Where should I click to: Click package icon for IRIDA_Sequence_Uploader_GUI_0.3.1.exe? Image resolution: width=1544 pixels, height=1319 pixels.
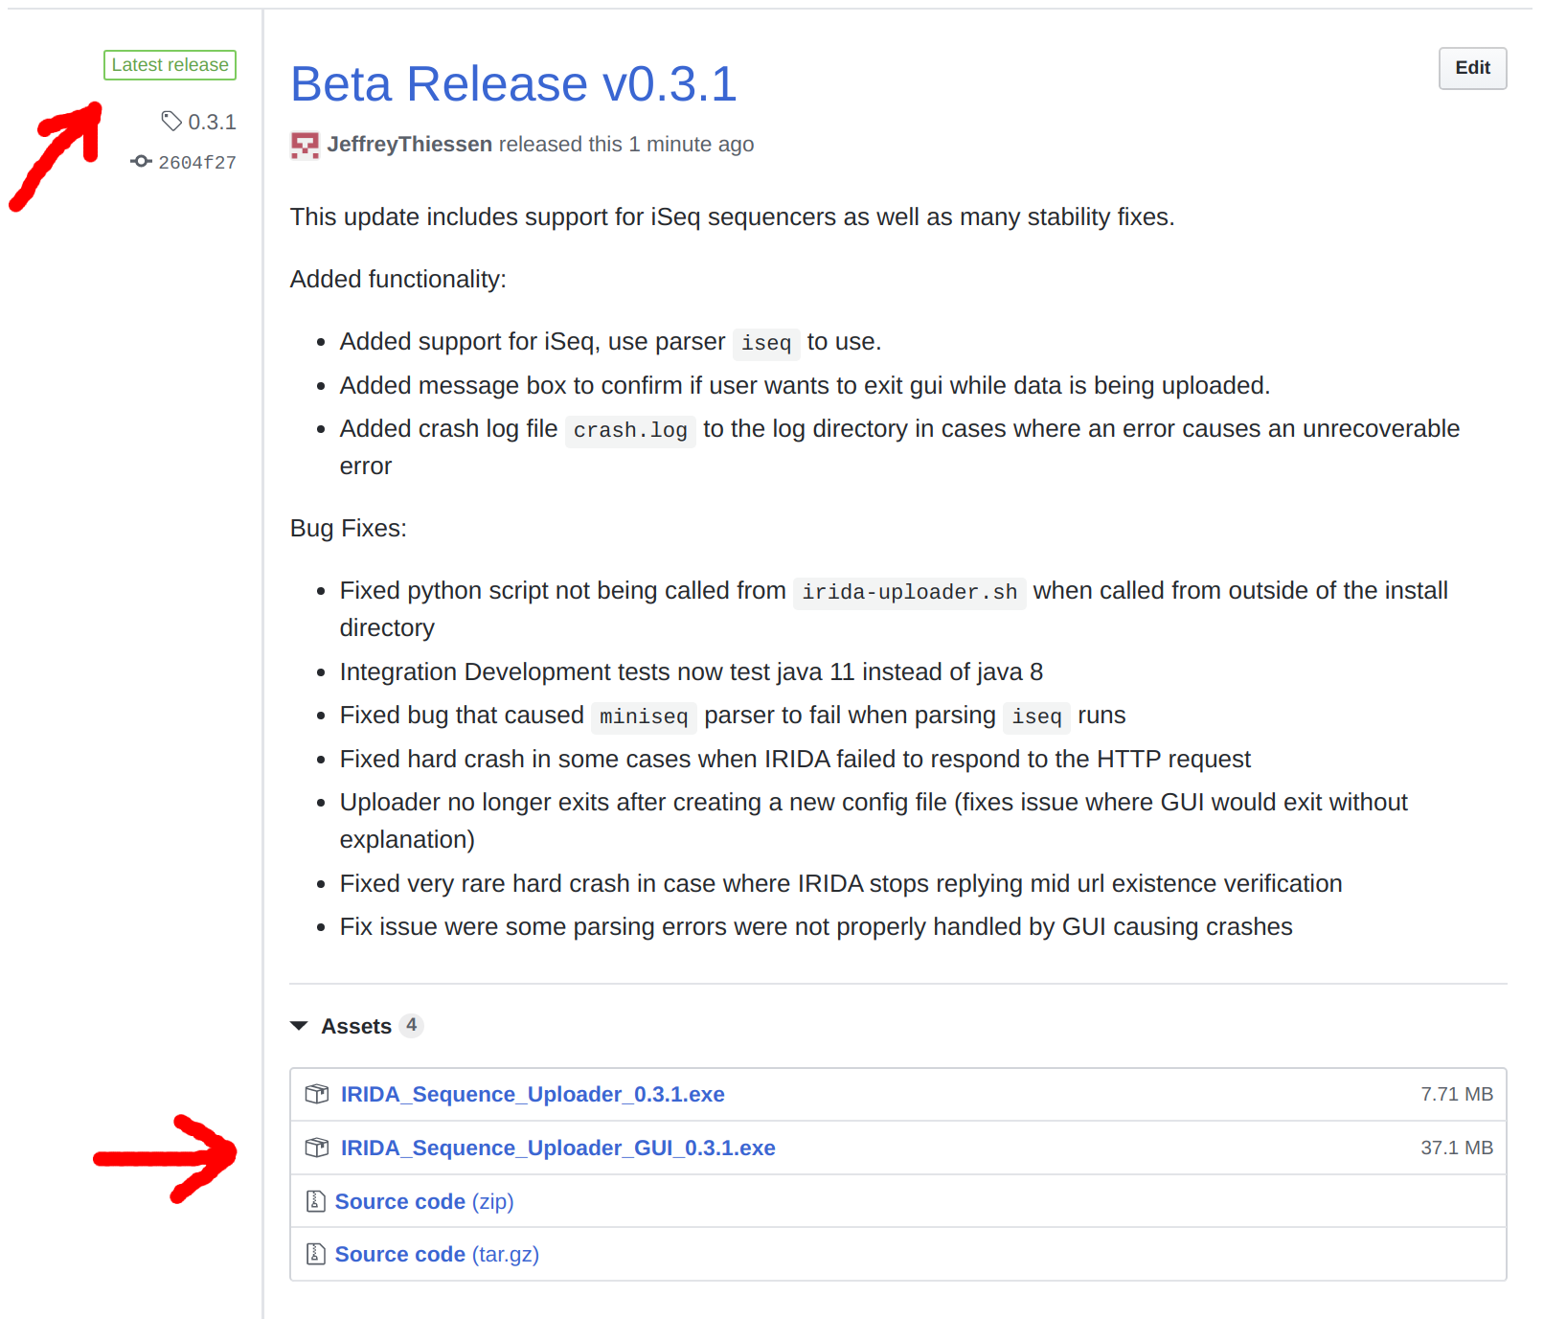coord(317,1148)
